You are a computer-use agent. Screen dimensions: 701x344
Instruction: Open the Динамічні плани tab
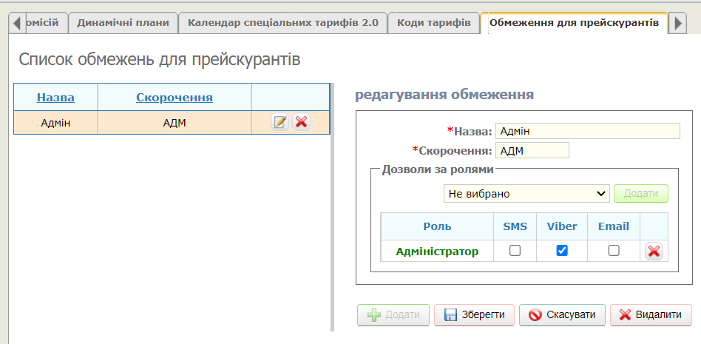pyautogui.click(x=123, y=23)
